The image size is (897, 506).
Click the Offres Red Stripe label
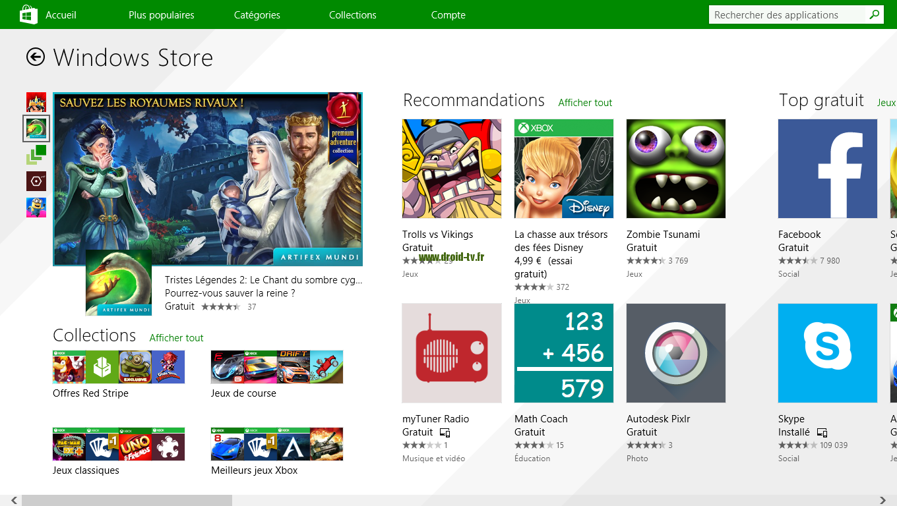[x=90, y=393]
